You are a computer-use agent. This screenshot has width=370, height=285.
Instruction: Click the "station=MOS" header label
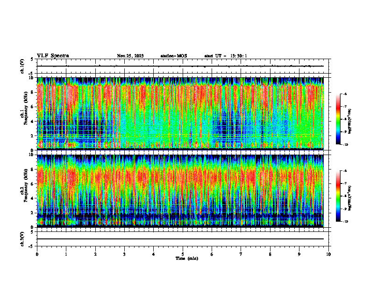pyautogui.click(x=174, y=56)
